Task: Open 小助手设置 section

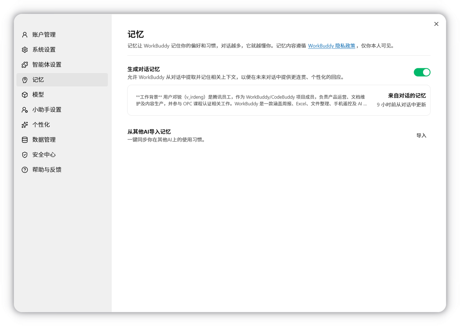Action: 62,110
